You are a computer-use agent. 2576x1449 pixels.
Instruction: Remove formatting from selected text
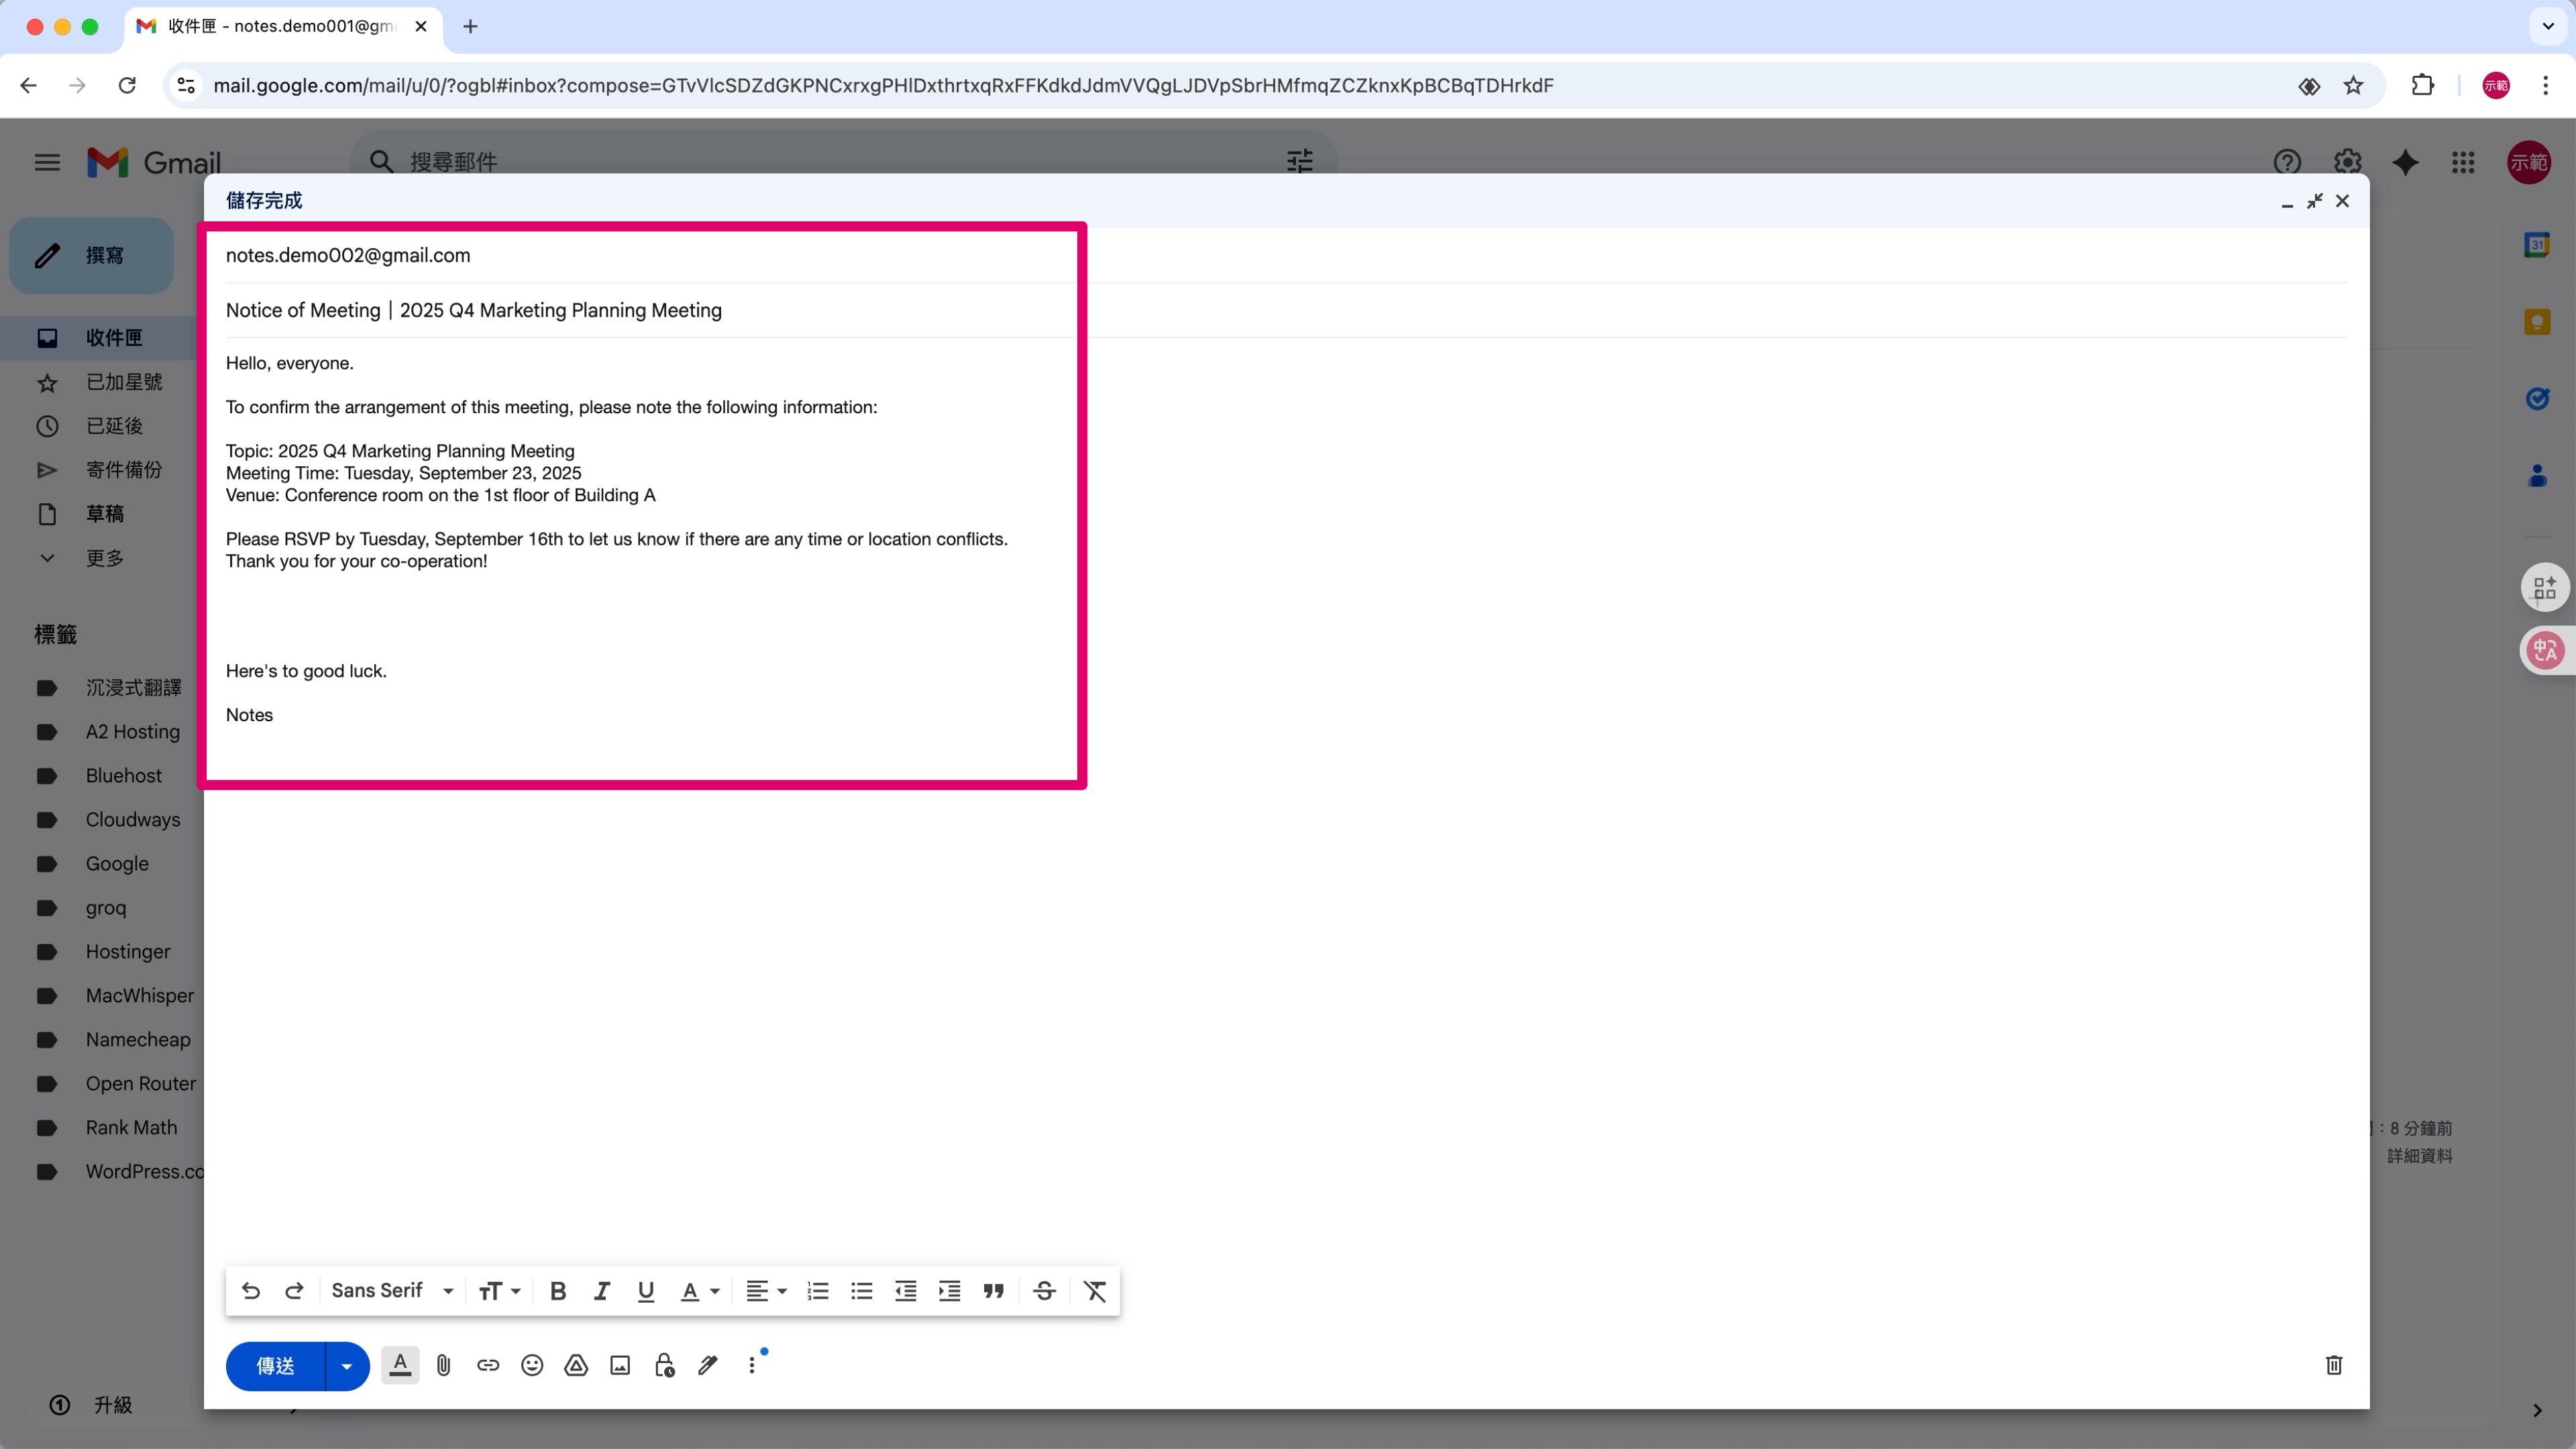pos(1095,1291)
